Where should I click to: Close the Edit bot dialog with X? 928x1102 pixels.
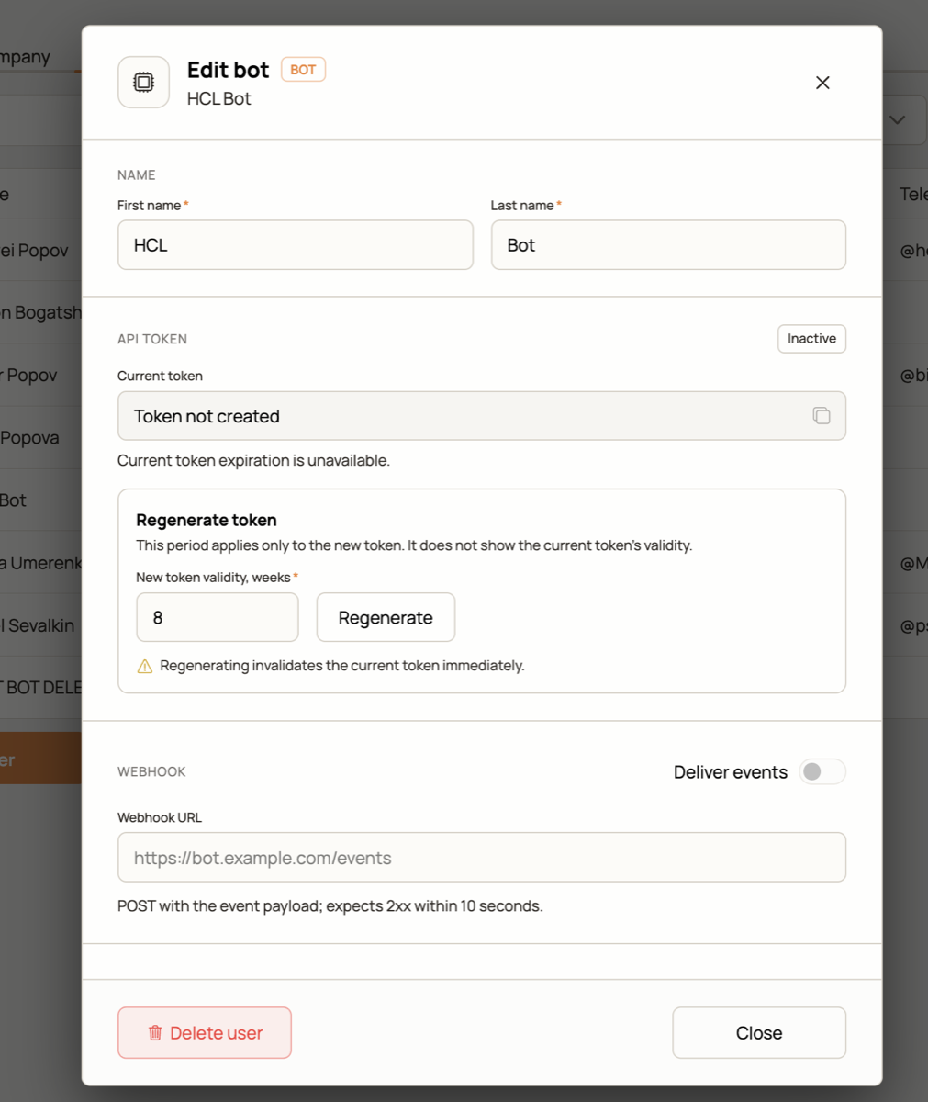pos(822,83)
